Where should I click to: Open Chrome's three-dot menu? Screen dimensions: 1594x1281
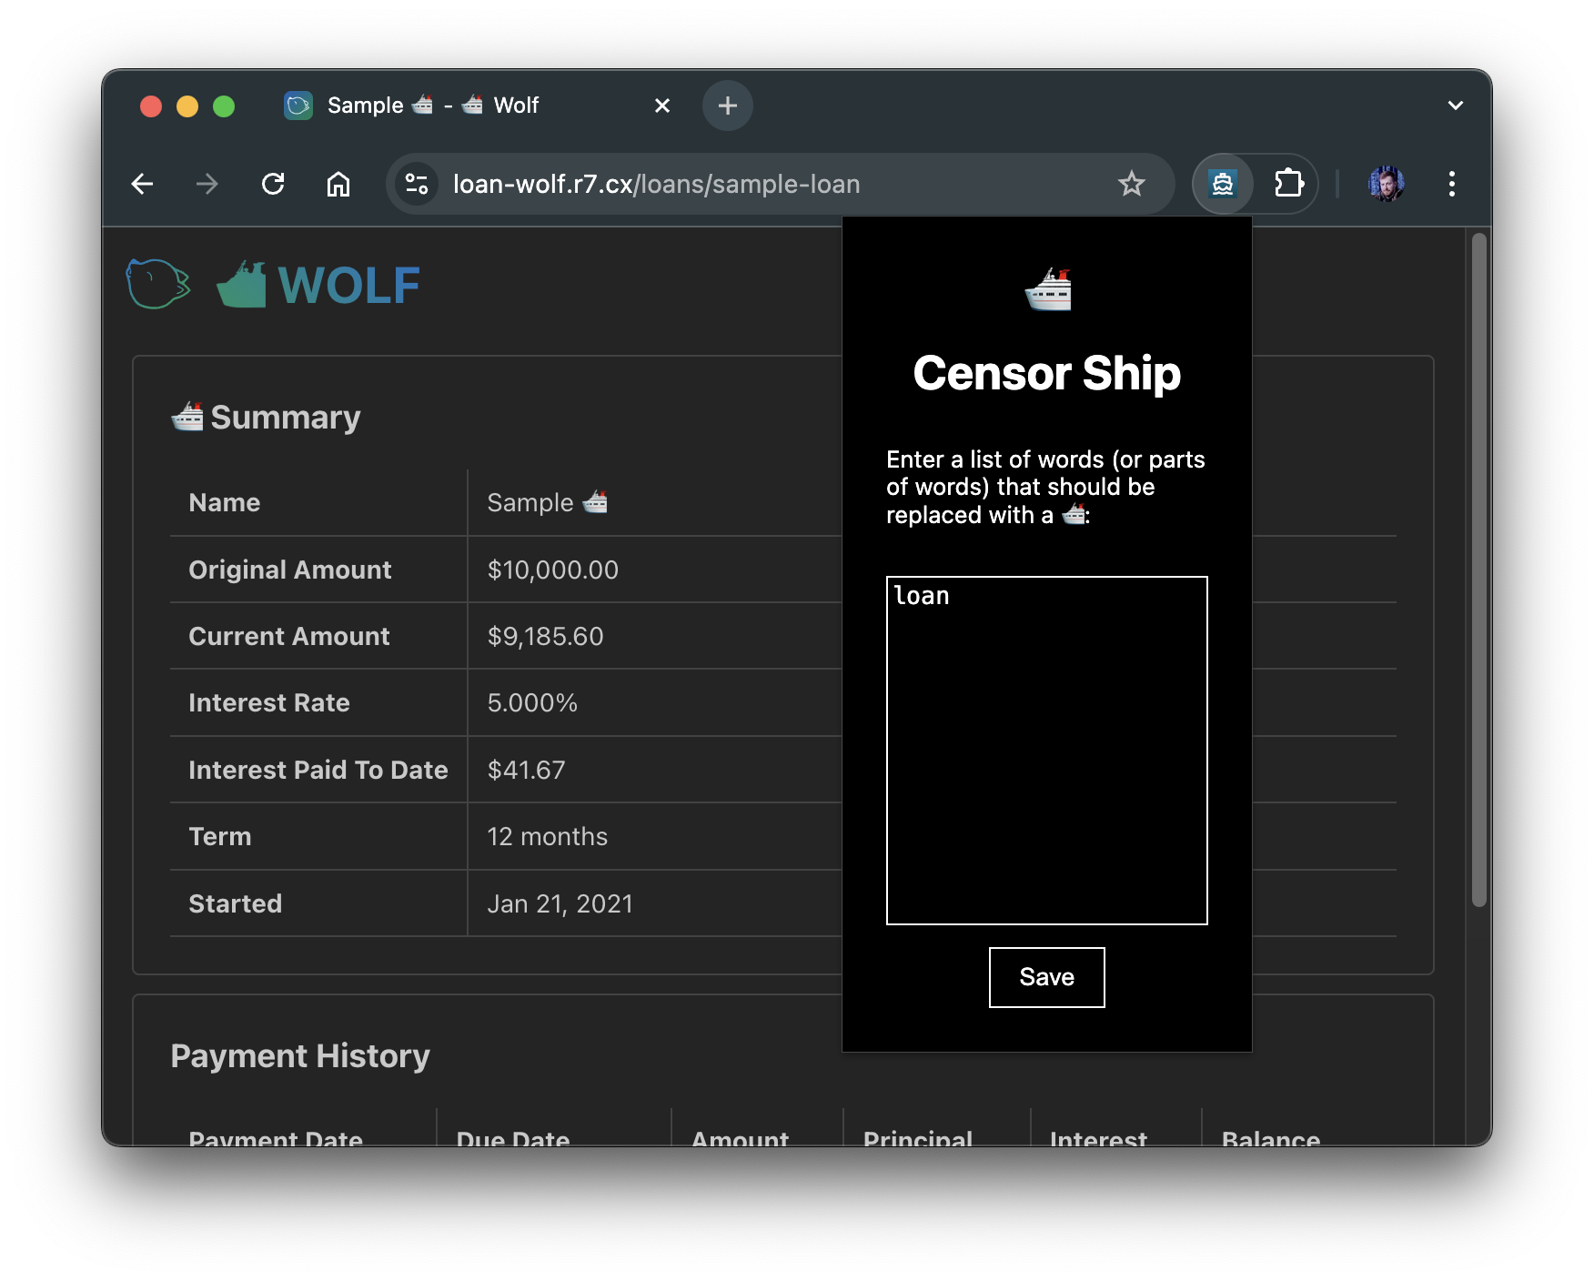coord(1452,184)
